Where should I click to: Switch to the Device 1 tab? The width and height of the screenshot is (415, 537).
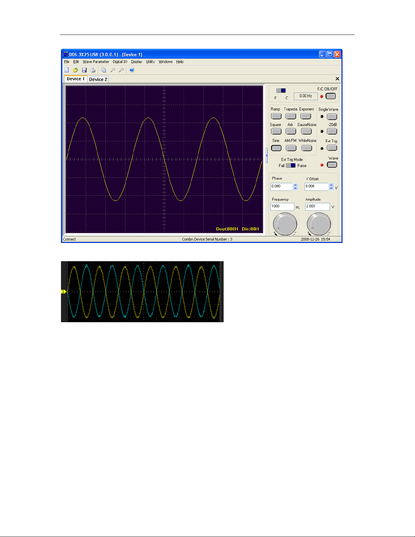pos(76,79)
